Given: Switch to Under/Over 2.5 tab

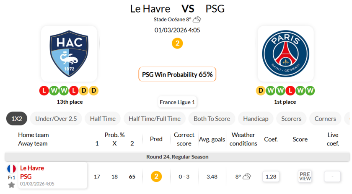Looking at the screenshot, I should tap(56, 119).
